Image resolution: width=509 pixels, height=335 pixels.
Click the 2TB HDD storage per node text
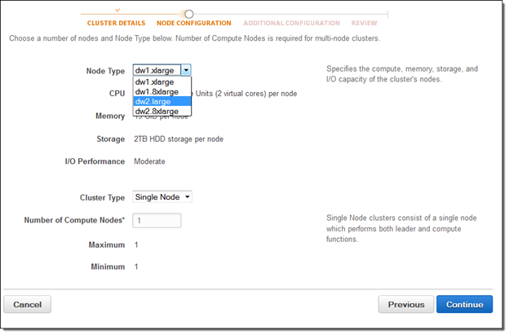click(x=179, y=139)
